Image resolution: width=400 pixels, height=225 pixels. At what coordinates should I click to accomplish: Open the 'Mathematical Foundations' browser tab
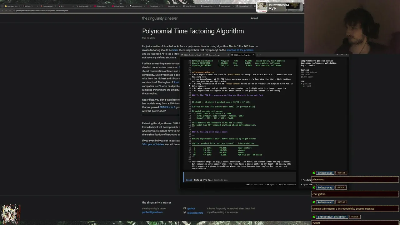click(172, 6)
